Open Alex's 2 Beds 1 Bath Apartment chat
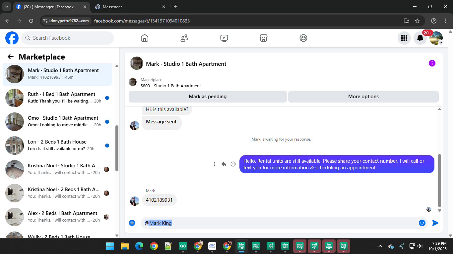The width and height of the screenshot is (453, 254). (x=57, y=217)
